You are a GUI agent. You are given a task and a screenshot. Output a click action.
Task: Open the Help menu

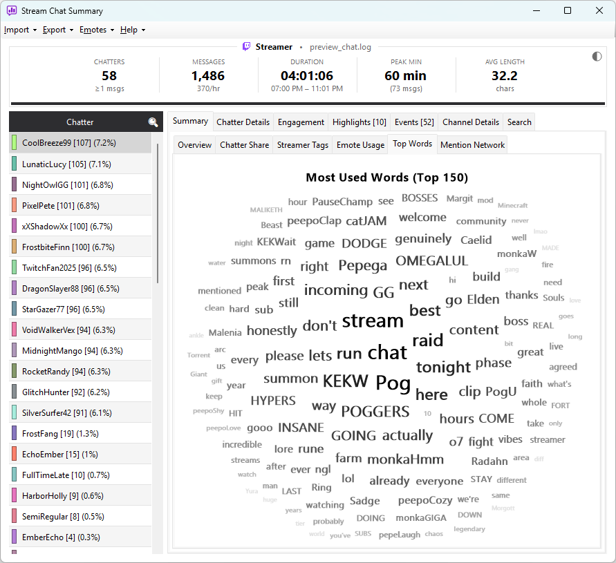pos(133,30)
